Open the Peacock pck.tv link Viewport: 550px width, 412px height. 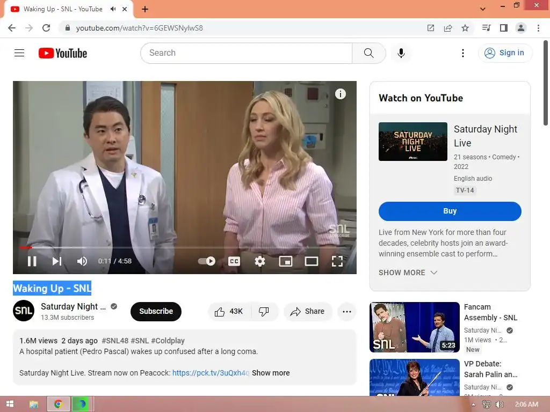pyautogui.click(x=211, y=373)
